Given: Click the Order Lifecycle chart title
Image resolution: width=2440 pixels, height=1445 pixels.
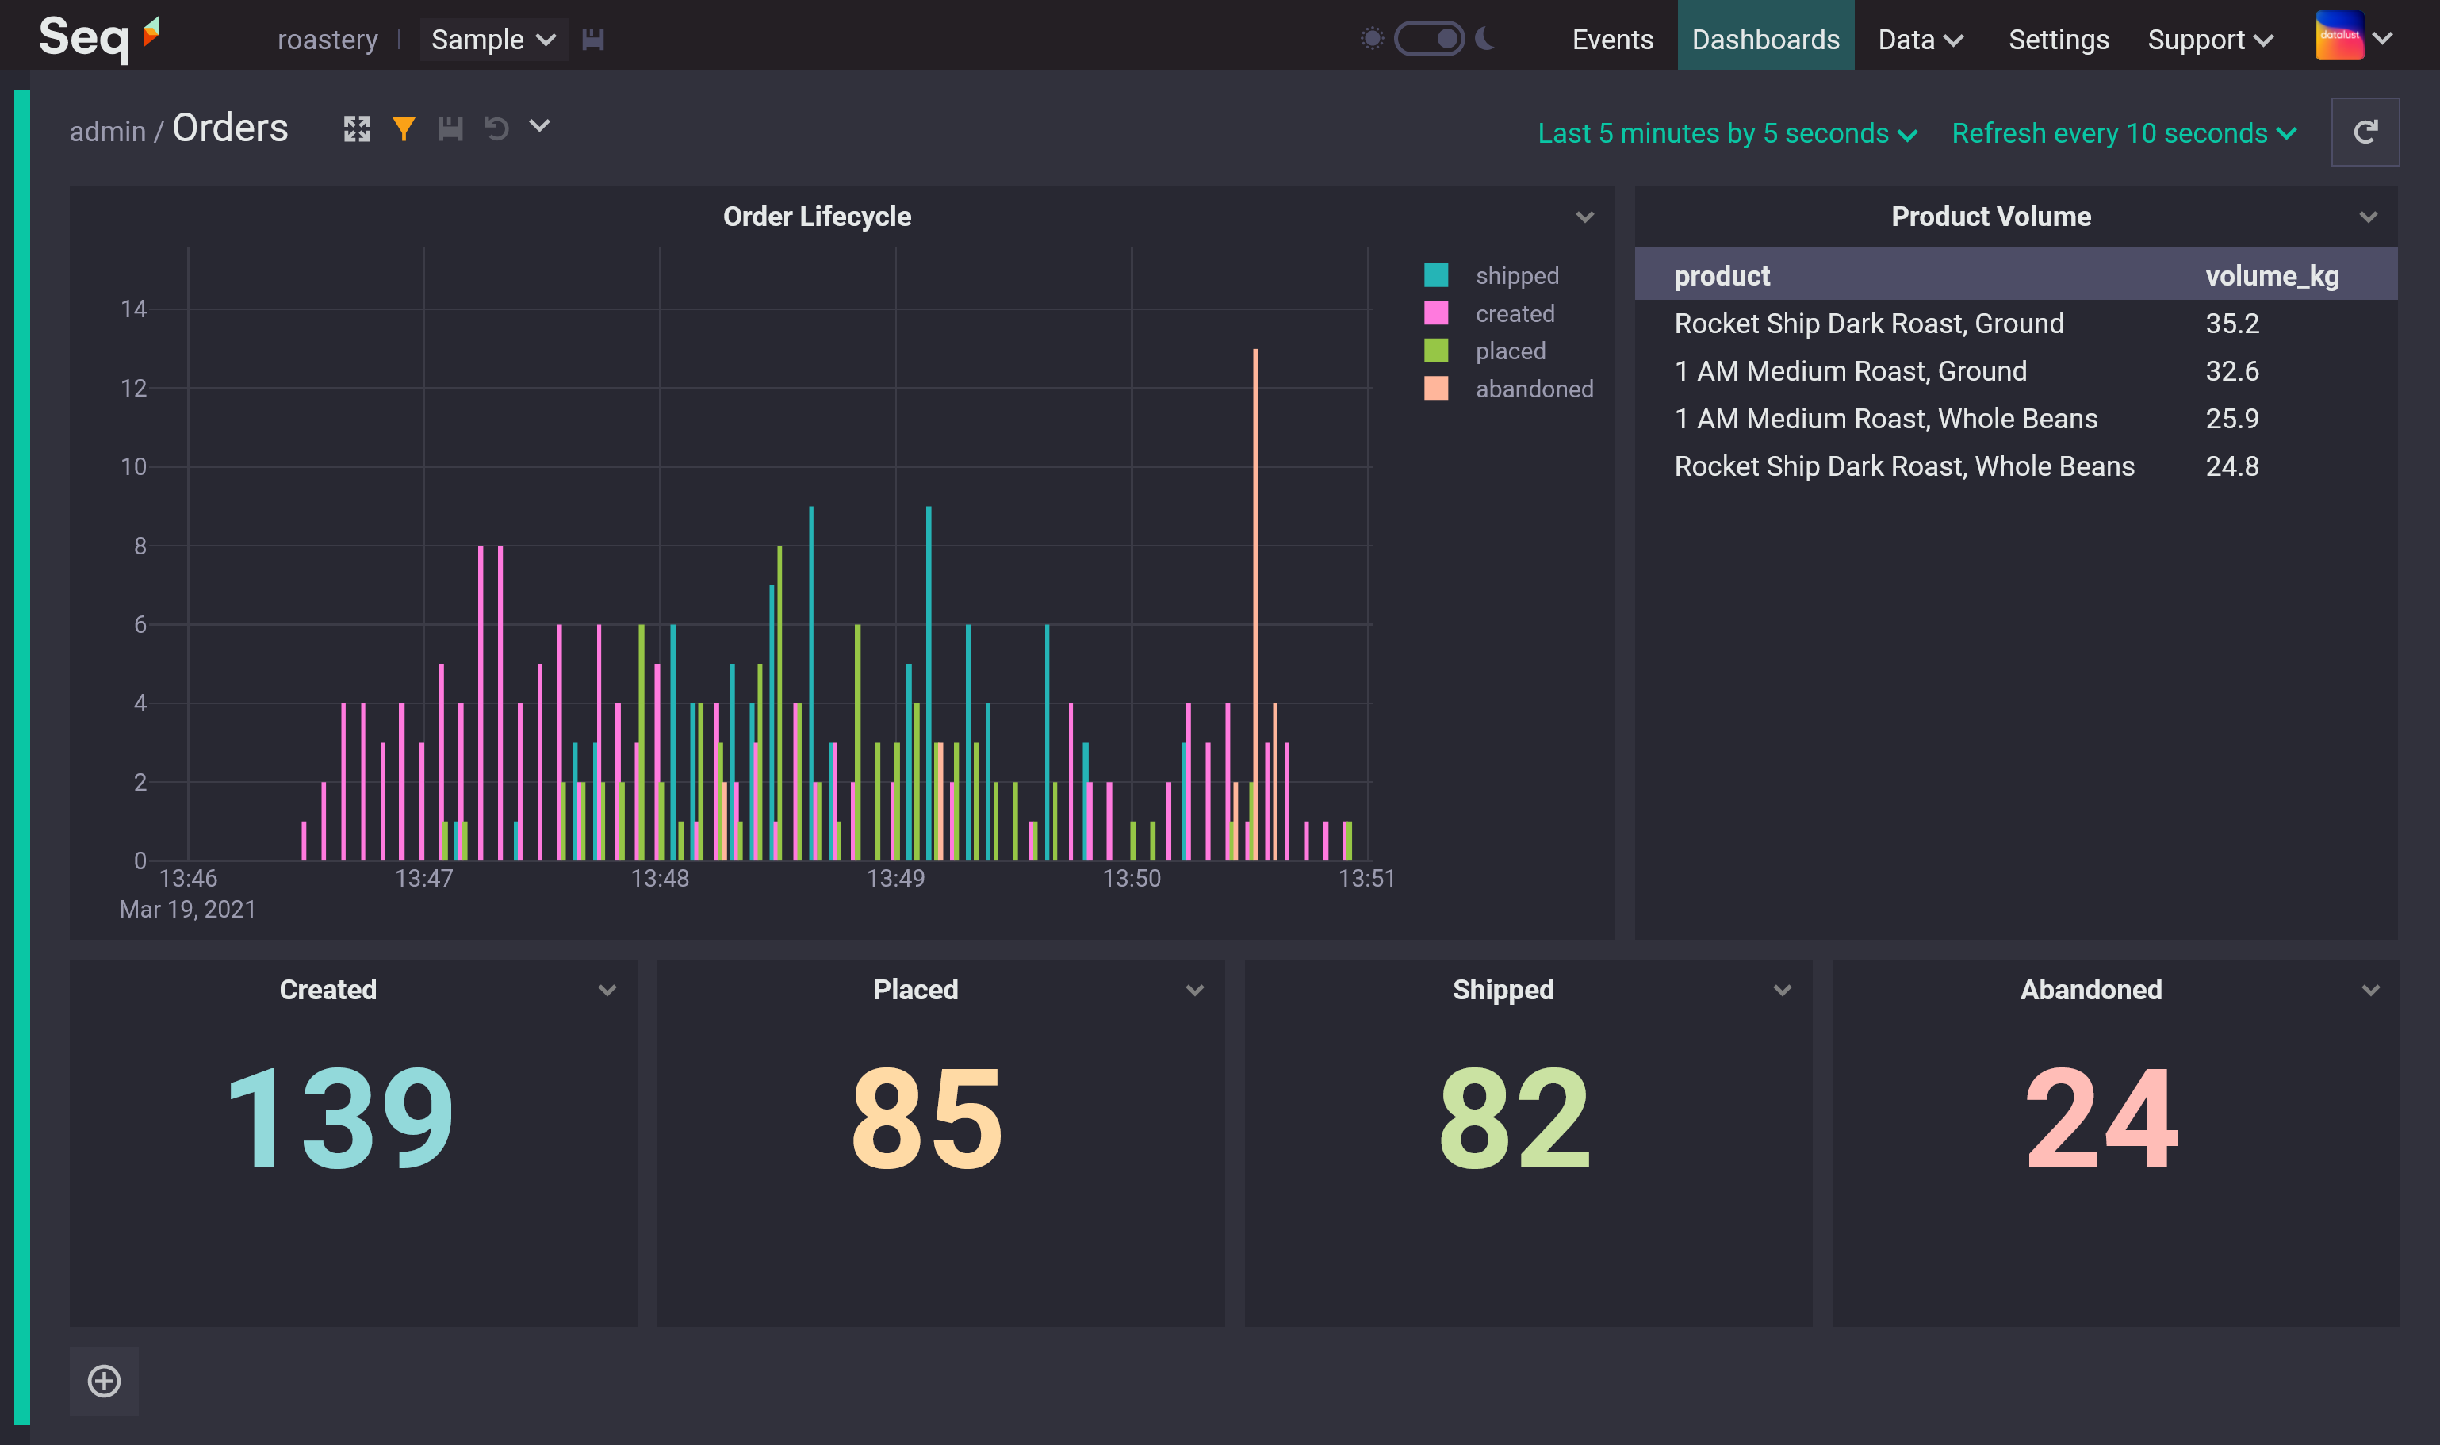Looking at the screenshot, I should click(817, 217).
